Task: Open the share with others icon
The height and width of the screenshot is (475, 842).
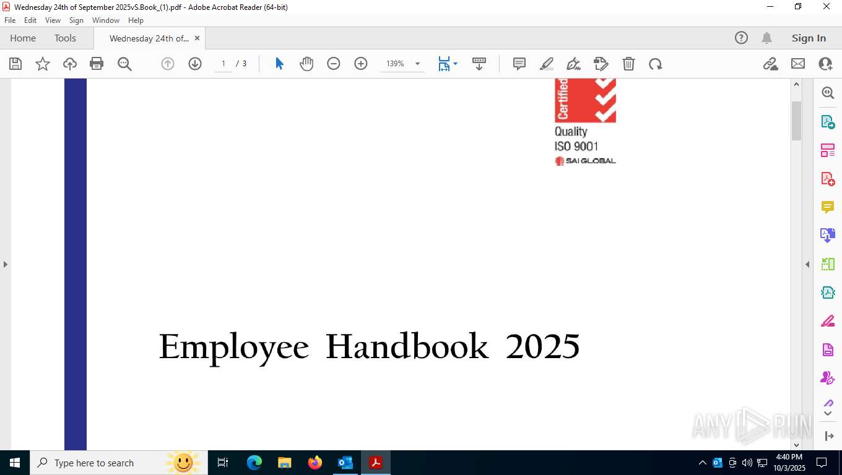Action: [x=825, y=64]
